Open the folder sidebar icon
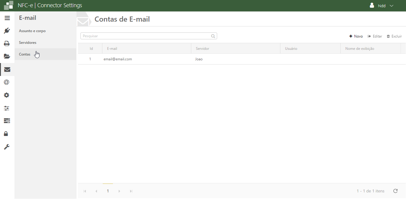The width and height of the screenshot is (406, 199). point(7,56)
